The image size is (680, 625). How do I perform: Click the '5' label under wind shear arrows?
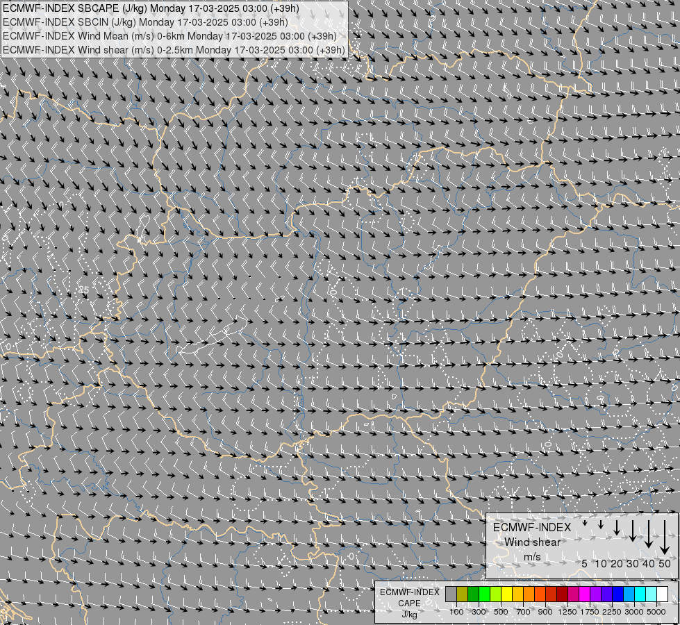point(585,564)
